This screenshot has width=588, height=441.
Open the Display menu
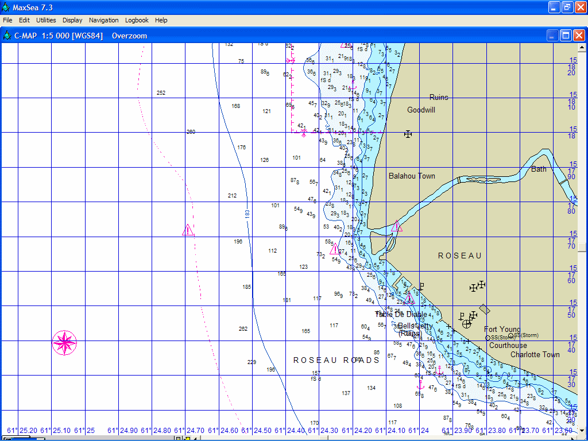tap(72, 20)
